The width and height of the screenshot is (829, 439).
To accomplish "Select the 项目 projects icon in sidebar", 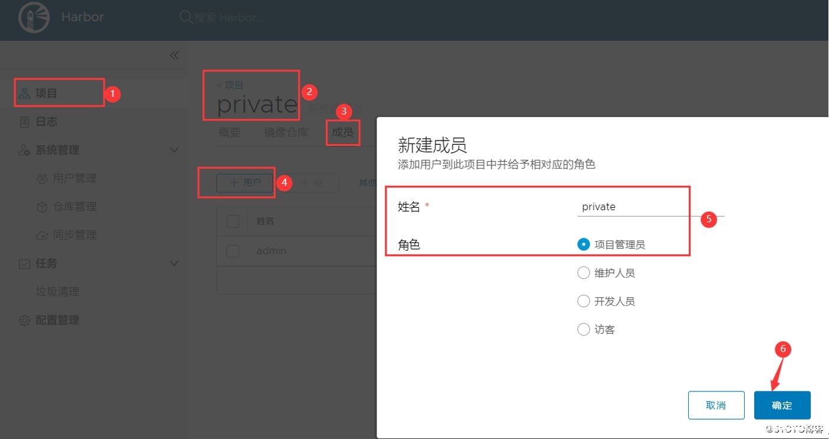I will click(24, 92).
